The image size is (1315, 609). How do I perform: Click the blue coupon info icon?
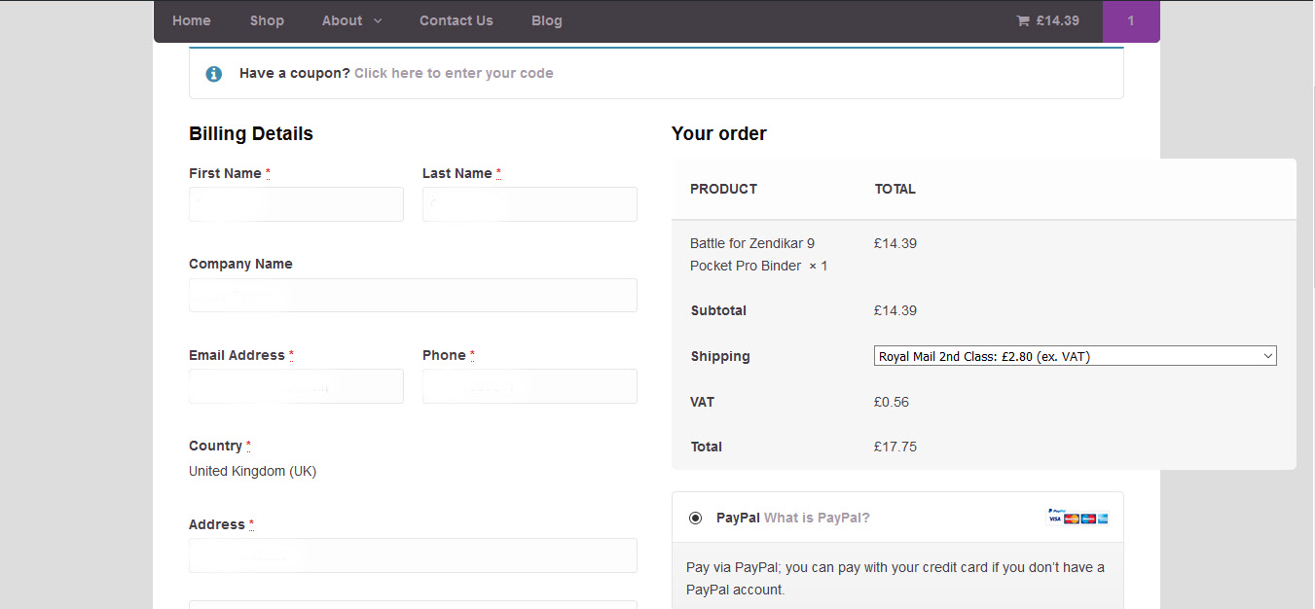click(214, 73)
